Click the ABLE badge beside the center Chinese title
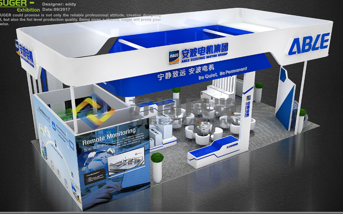The image size is (343, 214). coord(174,56)
